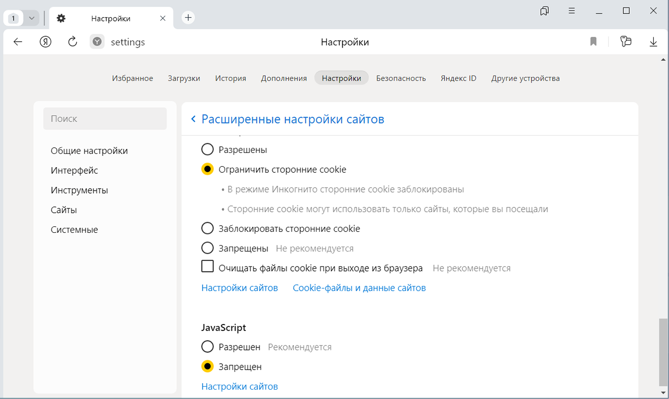
Task: Open the browser hamburger menu
Action: tap(572, 11)
